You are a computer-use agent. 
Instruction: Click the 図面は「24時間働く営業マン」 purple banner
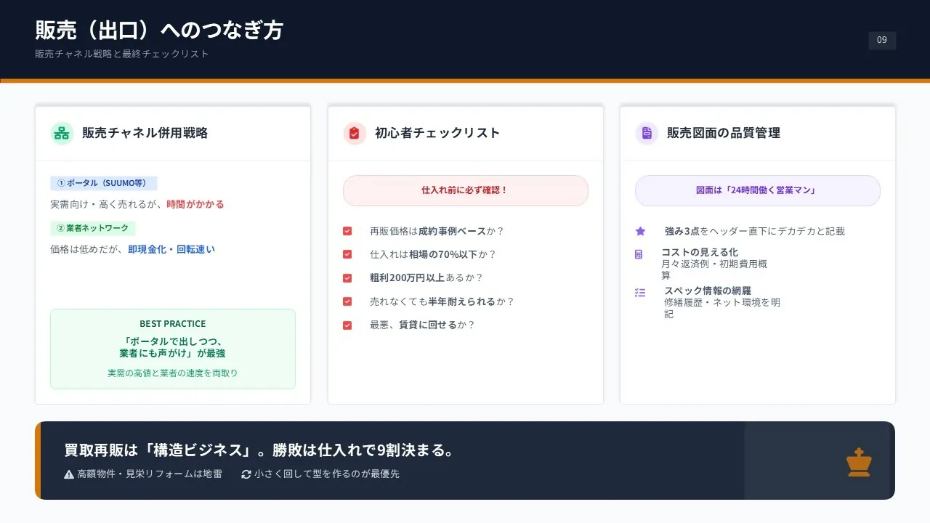point(757,190)
